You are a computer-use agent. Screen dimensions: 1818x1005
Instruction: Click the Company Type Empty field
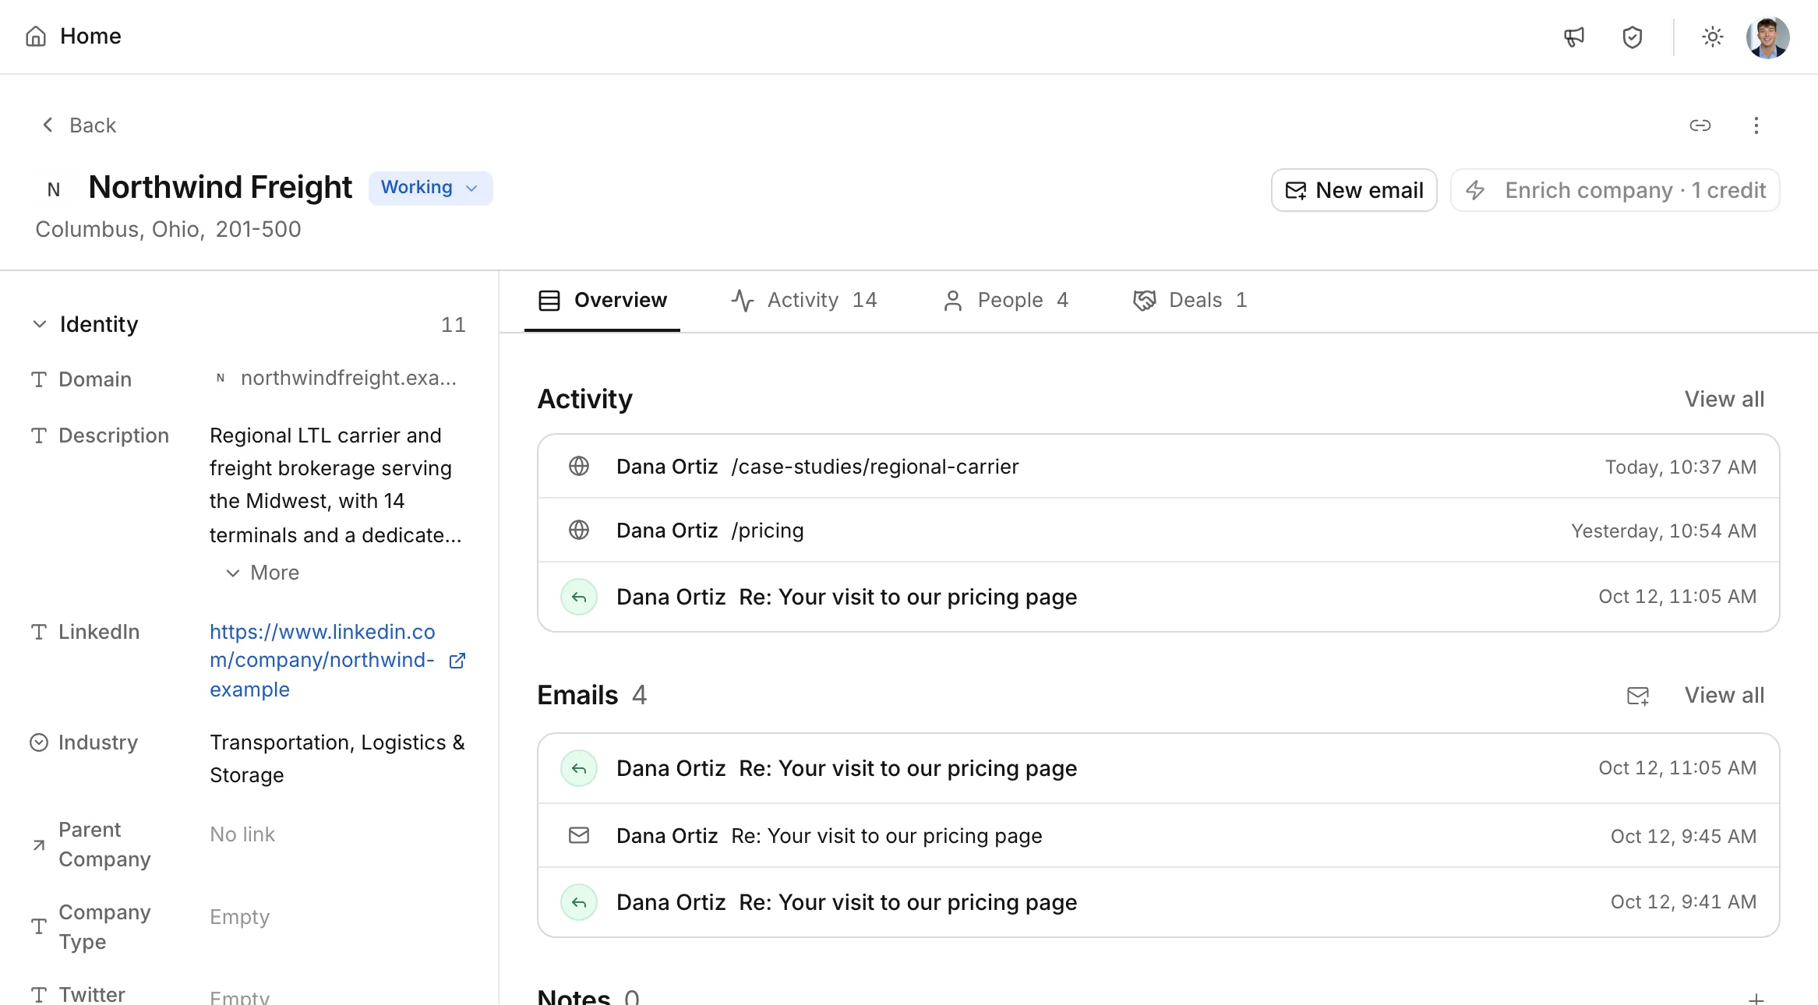239,917
